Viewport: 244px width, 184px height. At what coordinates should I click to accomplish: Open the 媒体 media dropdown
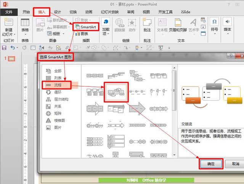click(x=227, y=26)
